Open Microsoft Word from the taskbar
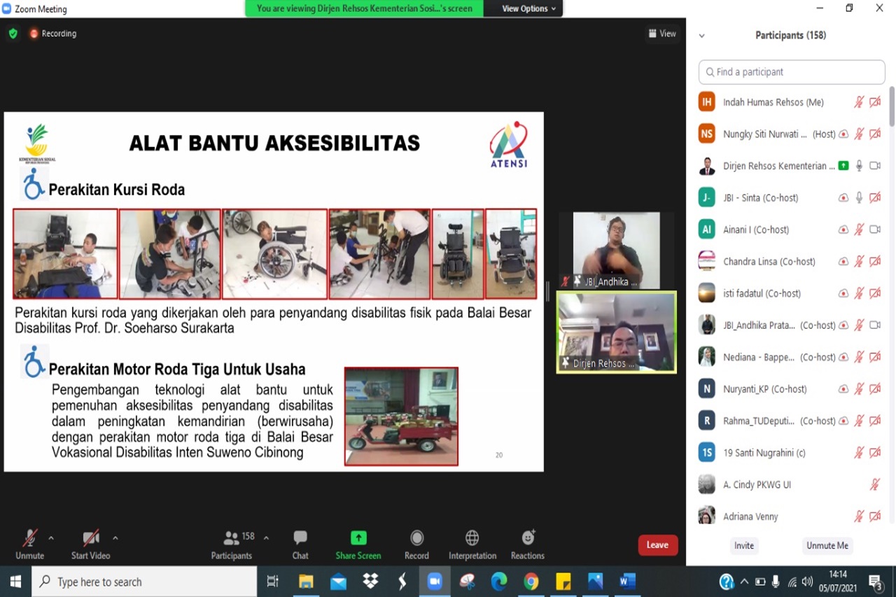 click(x=627, y=582)
